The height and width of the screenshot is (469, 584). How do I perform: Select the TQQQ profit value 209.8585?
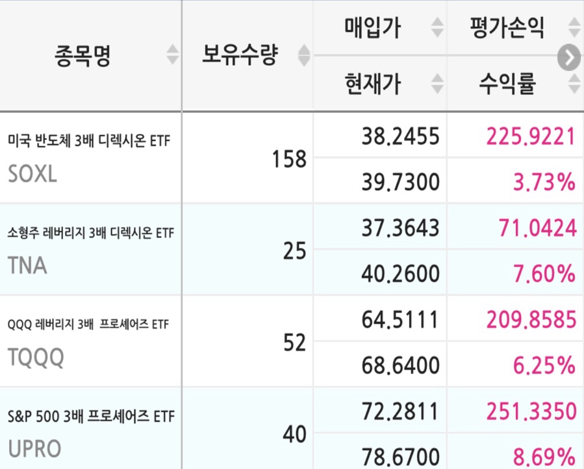[531, 319]
